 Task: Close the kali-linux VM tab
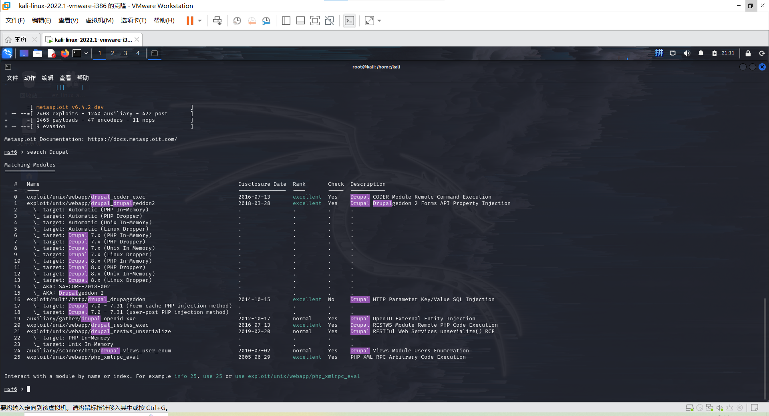137,40
